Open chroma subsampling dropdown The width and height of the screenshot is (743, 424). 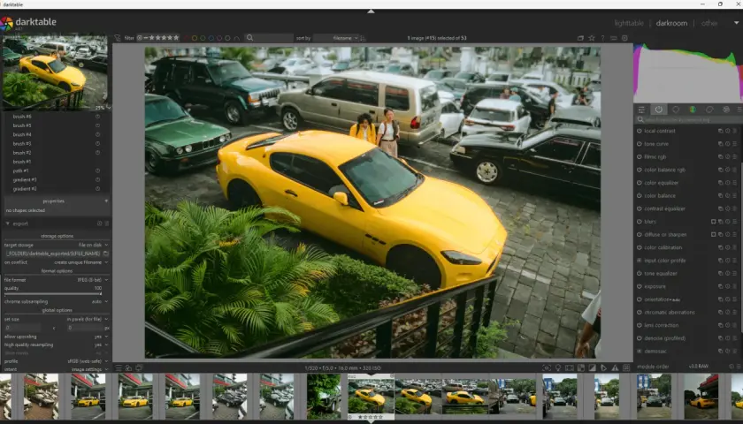pos(57,301)
